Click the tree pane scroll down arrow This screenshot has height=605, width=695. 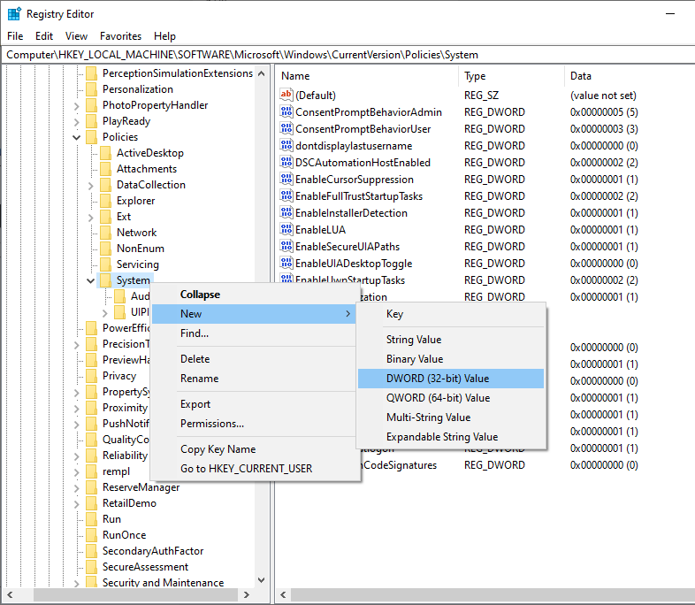point(262,581)
